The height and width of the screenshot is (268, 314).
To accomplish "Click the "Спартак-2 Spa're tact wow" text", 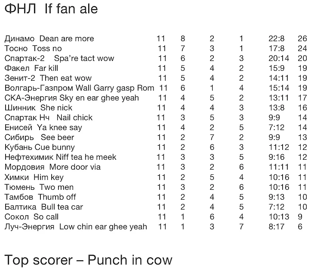I will point(59,58).
